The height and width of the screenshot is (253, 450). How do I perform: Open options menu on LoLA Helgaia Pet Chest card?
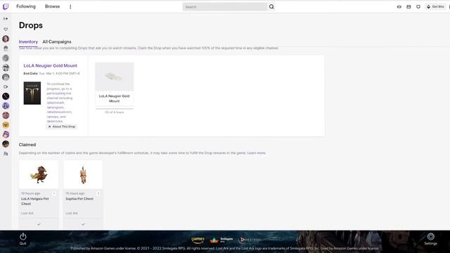point(53,194)
